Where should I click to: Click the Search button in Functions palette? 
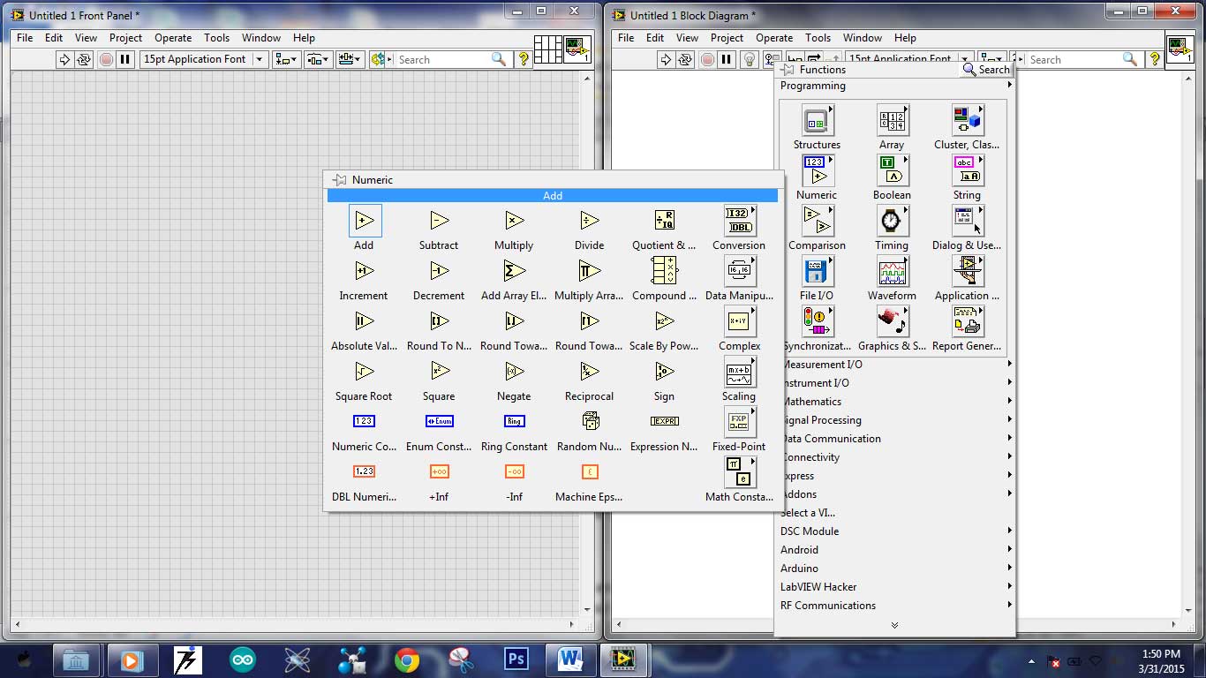(x=986, y=70)
